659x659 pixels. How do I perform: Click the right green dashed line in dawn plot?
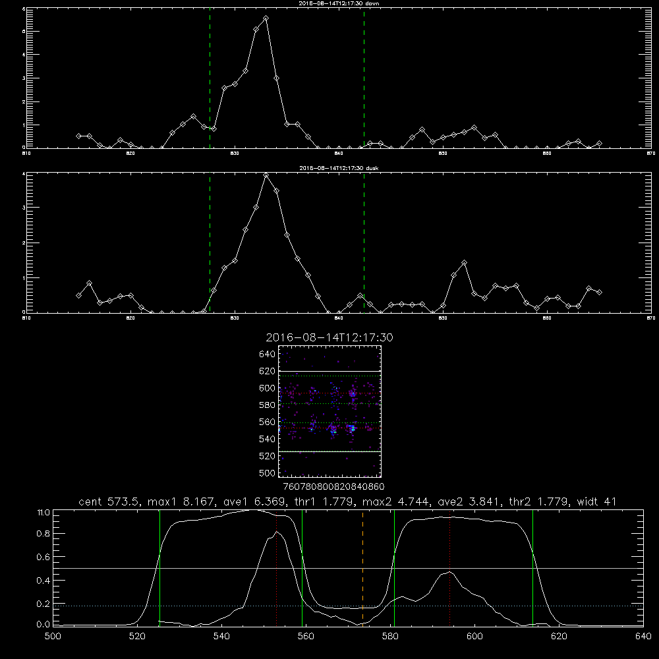click(364, 78)
